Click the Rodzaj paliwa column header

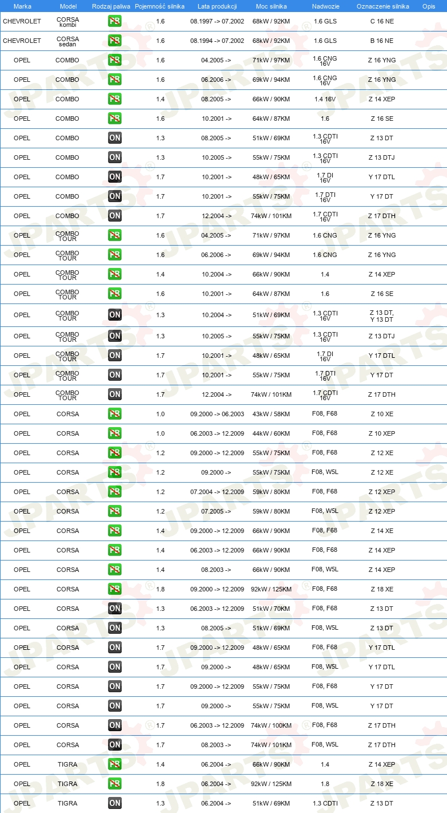click(111, 6)
